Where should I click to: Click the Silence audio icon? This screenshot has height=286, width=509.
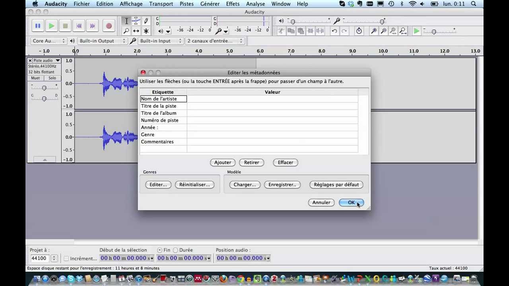320,31
